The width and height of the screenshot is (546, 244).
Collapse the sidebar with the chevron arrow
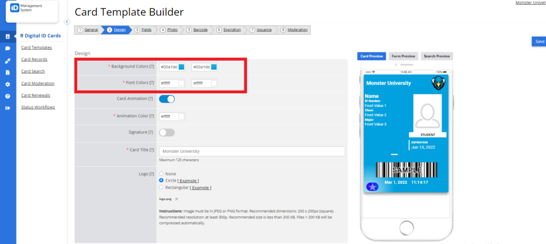click(x=67, y=22)
